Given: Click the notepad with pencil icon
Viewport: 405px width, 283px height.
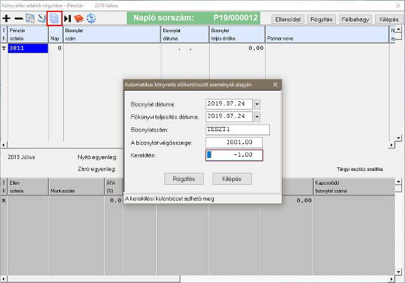Looking at the screenshot, I should (x=42, y=18).
